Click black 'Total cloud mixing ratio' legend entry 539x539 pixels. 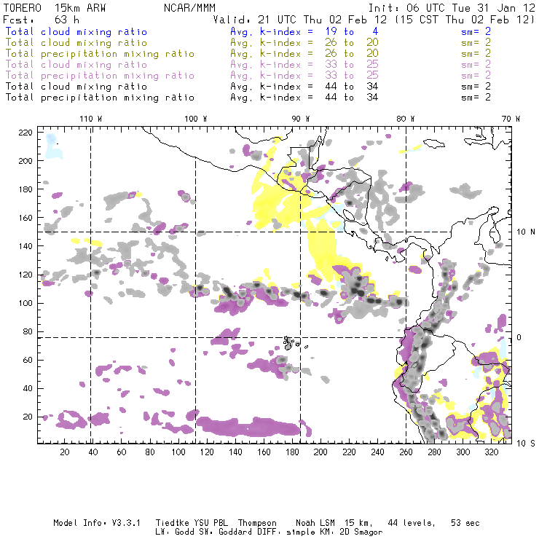76,87
